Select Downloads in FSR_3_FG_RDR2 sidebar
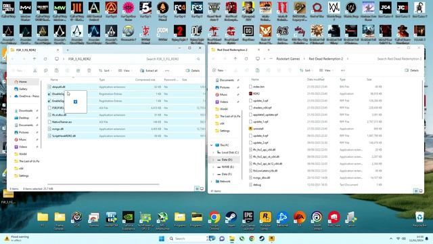The width and height of the screenshot is (433, 244). click(26, 110)
